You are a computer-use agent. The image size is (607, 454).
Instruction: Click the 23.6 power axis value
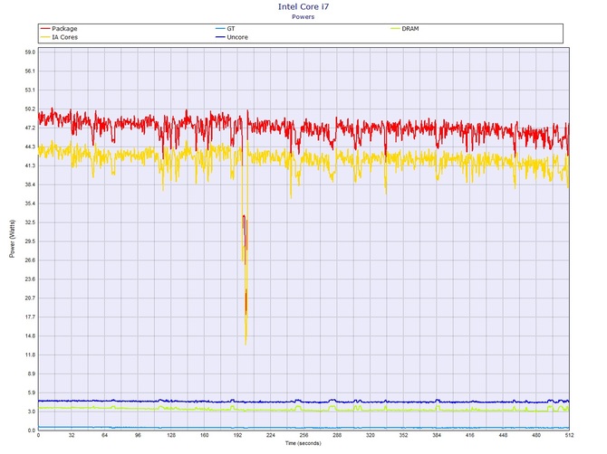[x=30, y=279]
